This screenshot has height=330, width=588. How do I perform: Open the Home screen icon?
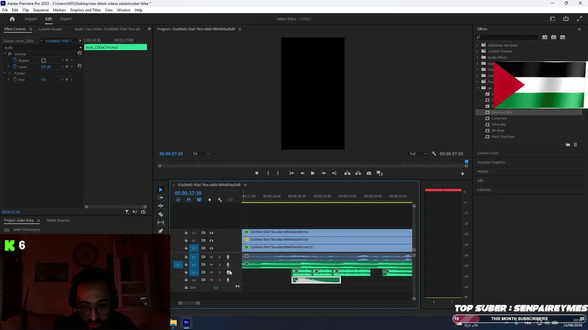click(12, 19)
